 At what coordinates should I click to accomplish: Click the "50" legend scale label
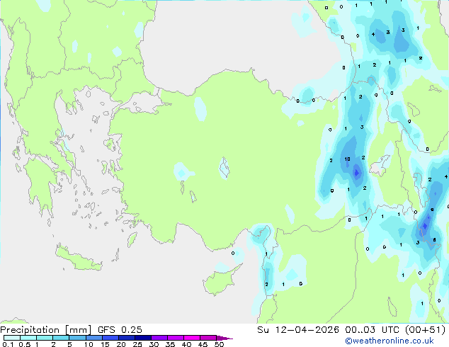219,344
